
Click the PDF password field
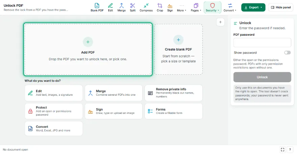point(262,42)
